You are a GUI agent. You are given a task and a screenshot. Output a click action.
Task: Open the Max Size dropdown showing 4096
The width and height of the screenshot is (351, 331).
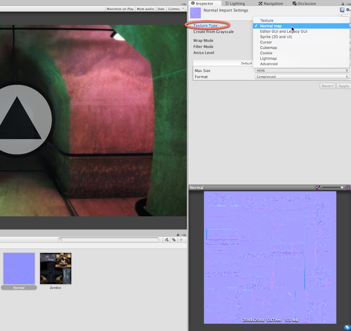(x=302, y=71)
